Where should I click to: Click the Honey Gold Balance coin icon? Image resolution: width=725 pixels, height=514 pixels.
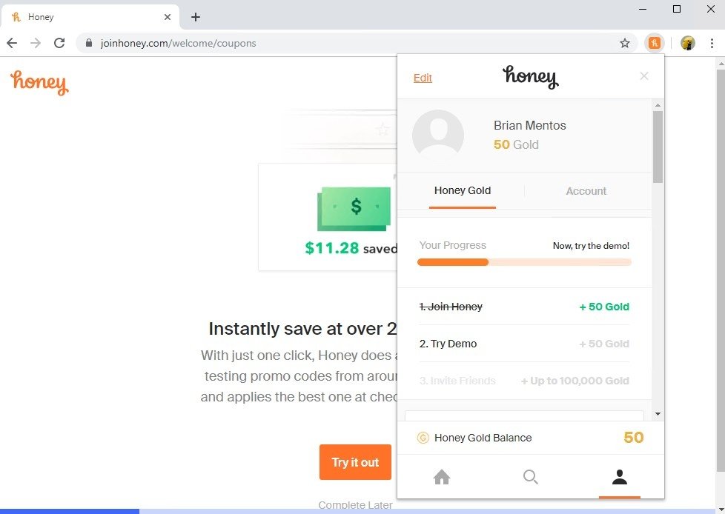pyautogui.click(x=423, y=438)
